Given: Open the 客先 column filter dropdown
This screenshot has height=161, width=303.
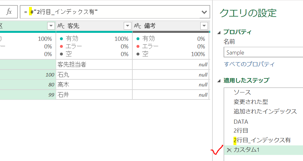Looking at the screenshot, I should pyautogui.click(x=127, y=26).
